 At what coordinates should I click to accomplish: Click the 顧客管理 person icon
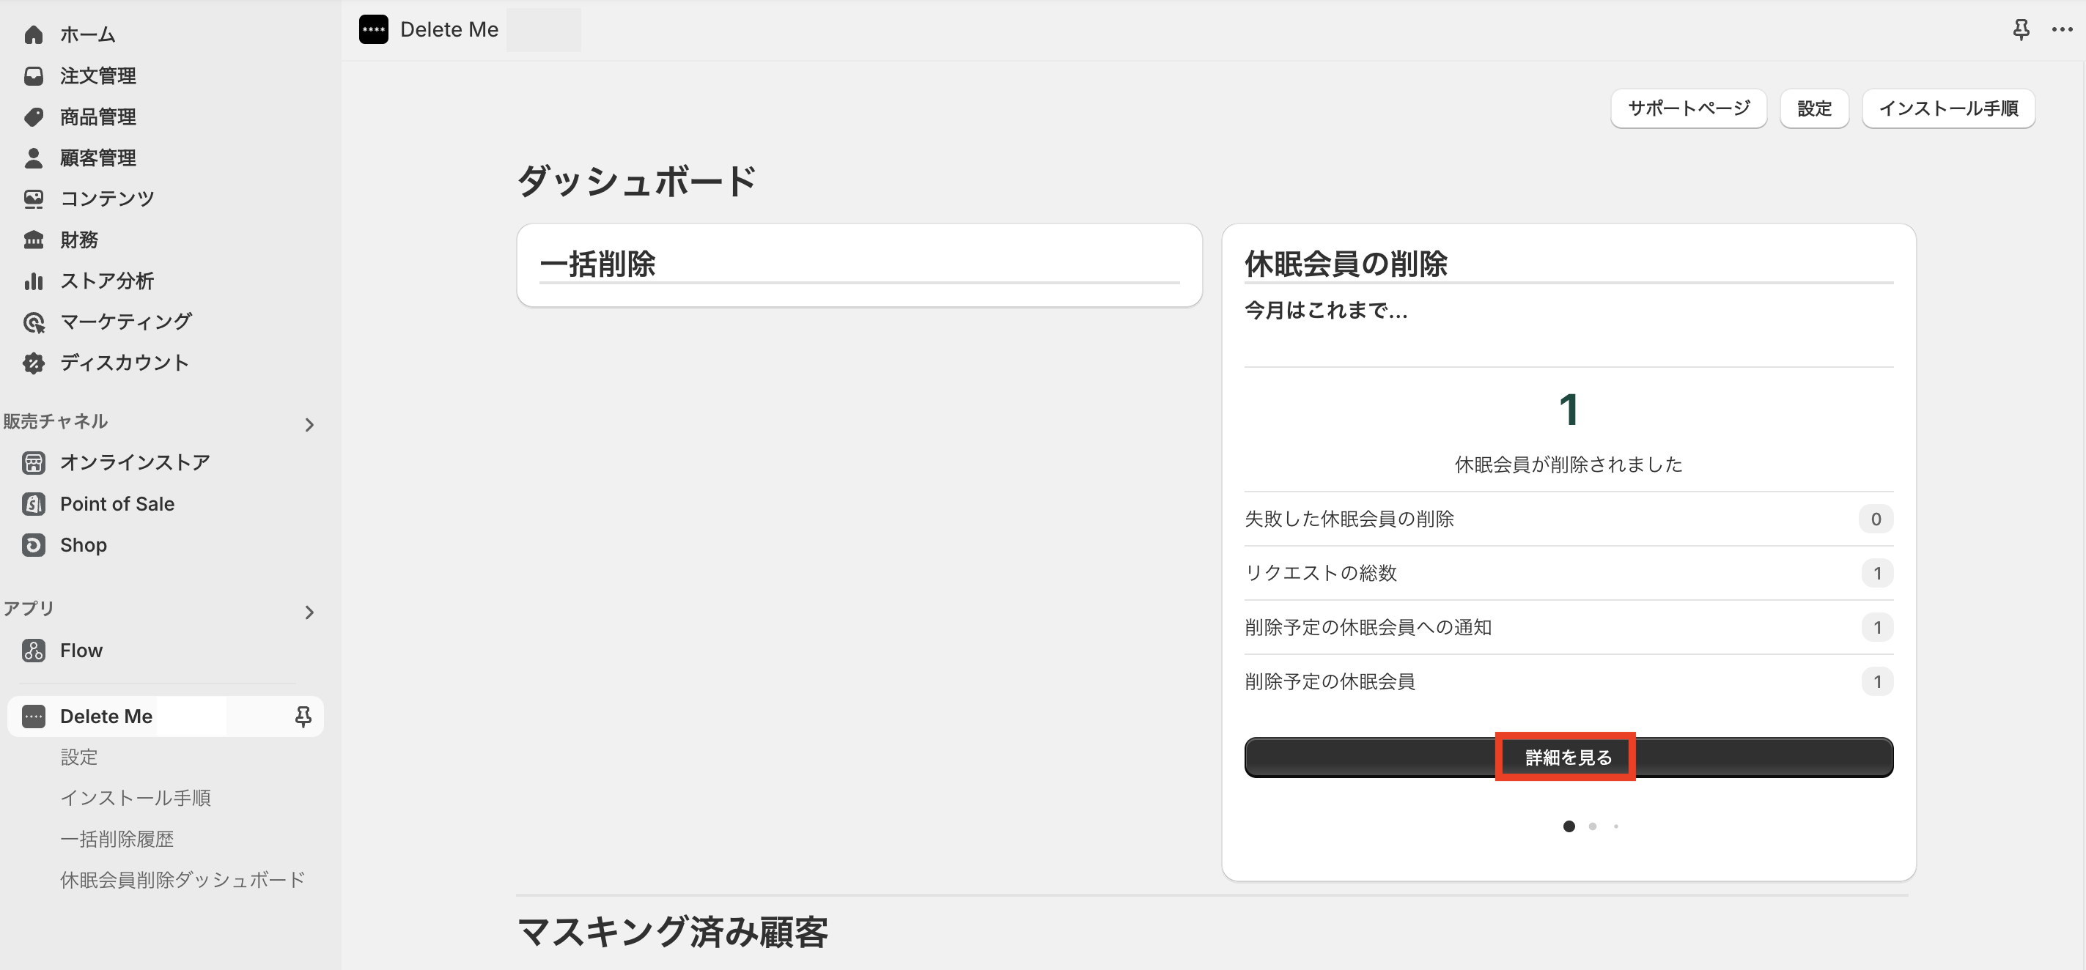33,158
